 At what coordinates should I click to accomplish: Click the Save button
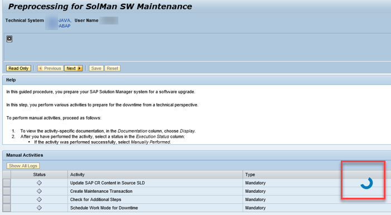coord(96,68)
